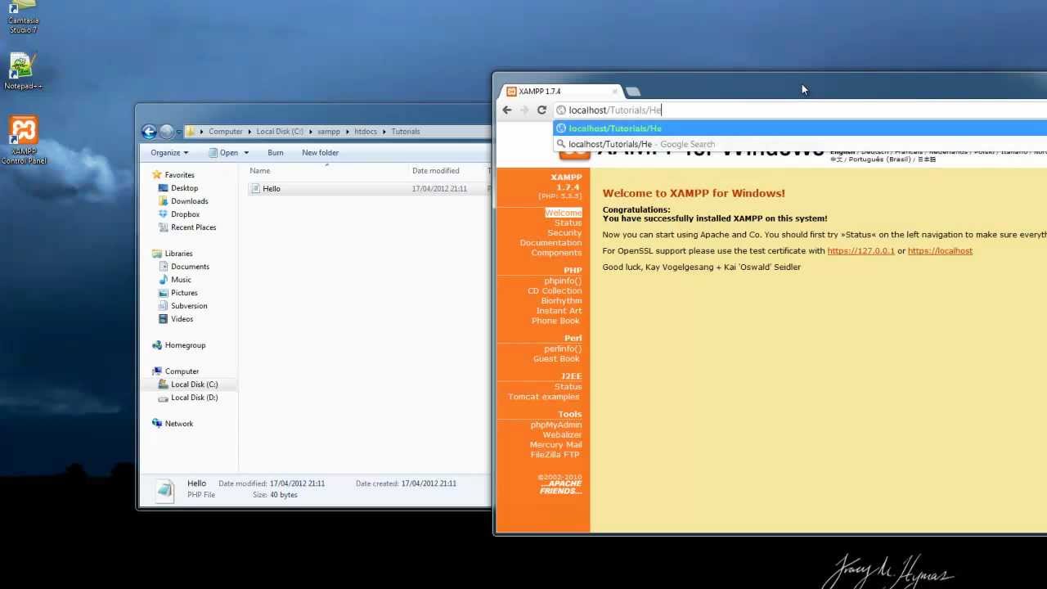Click Libraries icon in navigation pane
This screenshot has height=589, width=1047.
(157, 254)
